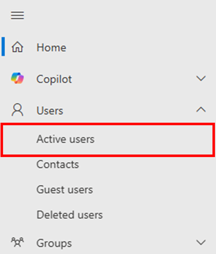Expand the Groups section chevron
216x254 pixels.
click(201, 242)
